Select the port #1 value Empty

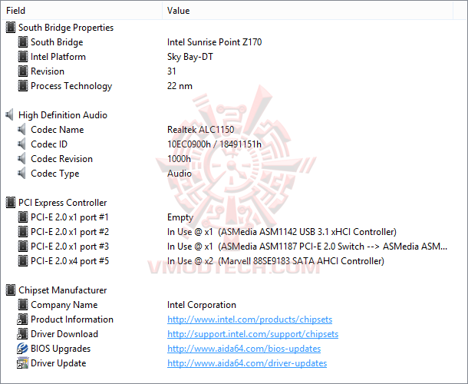180,217
